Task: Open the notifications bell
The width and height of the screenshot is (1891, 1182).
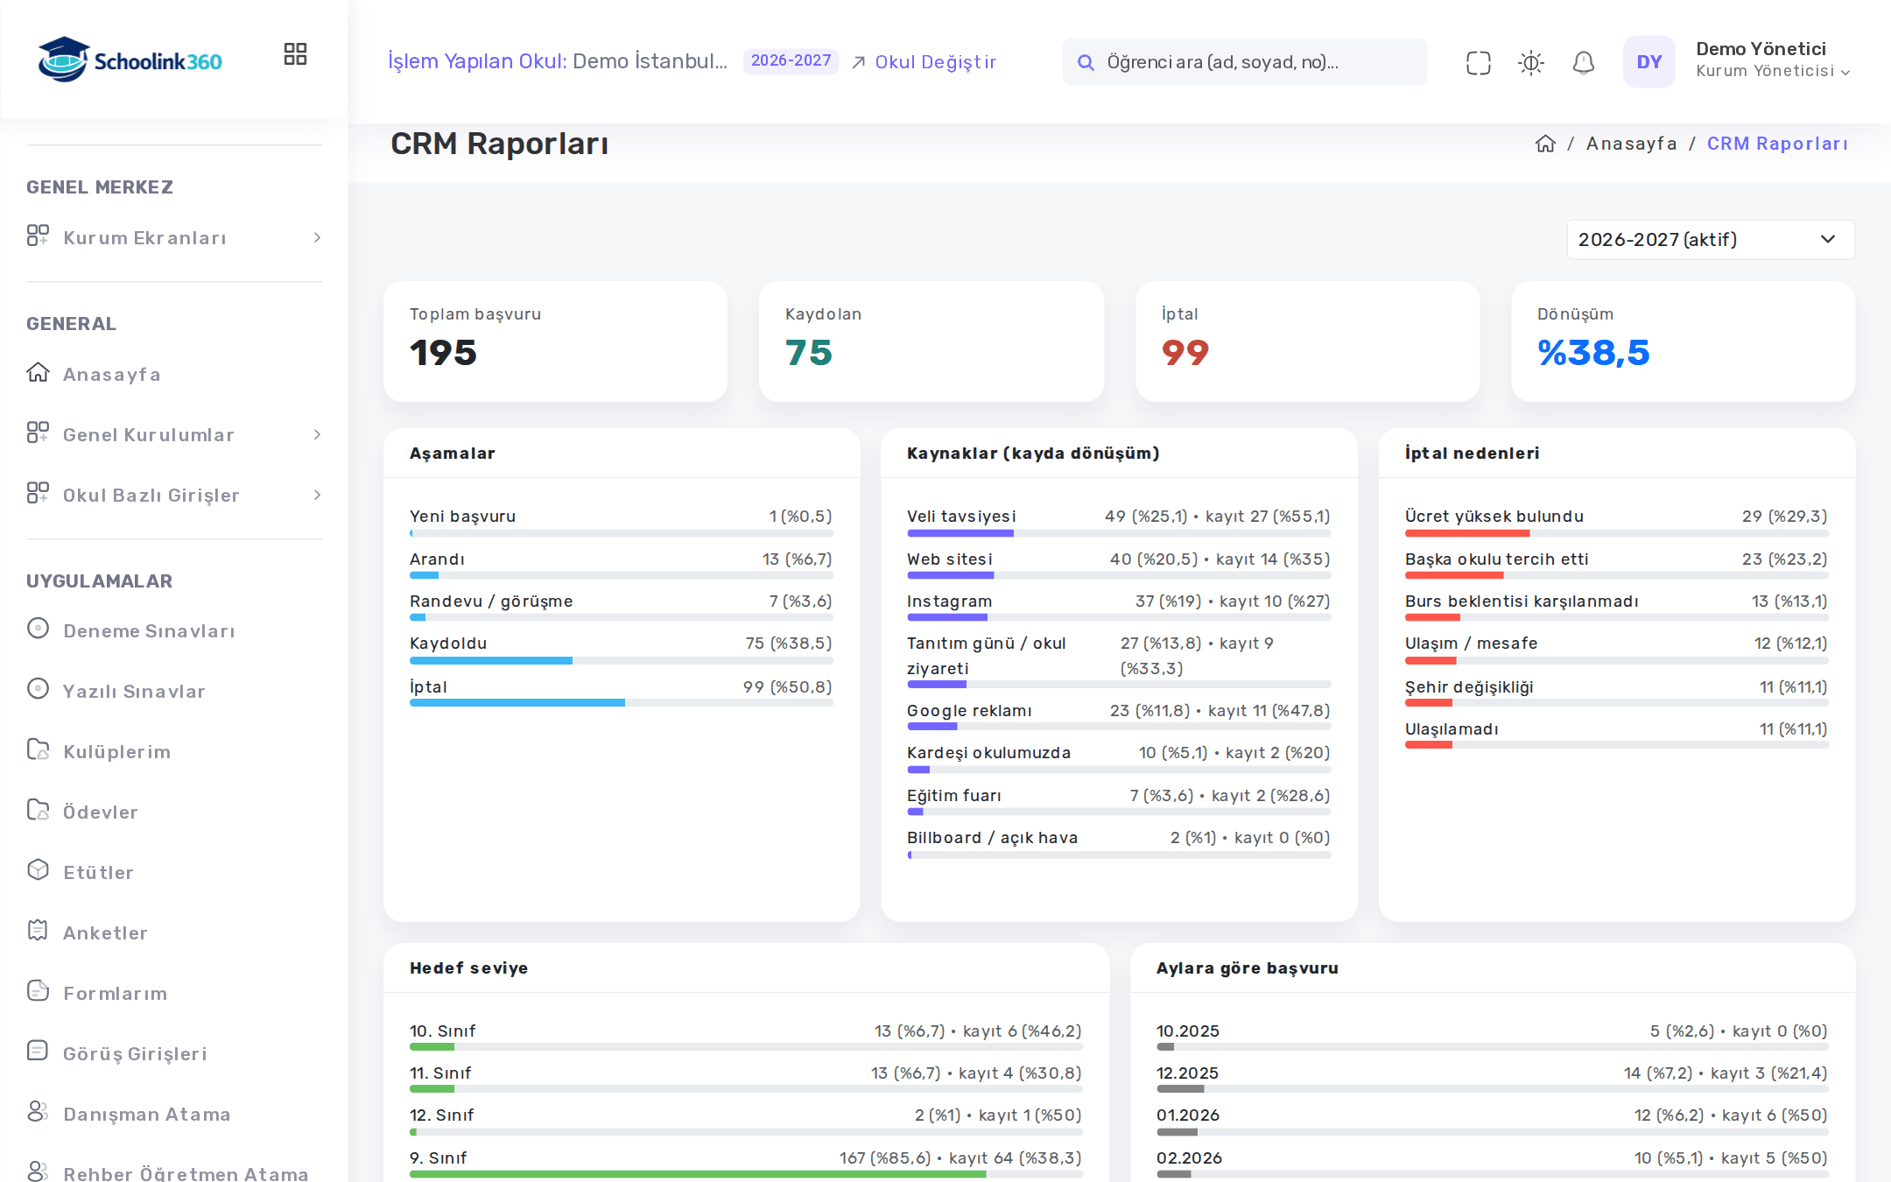Action: click(x=1583, y=62)
